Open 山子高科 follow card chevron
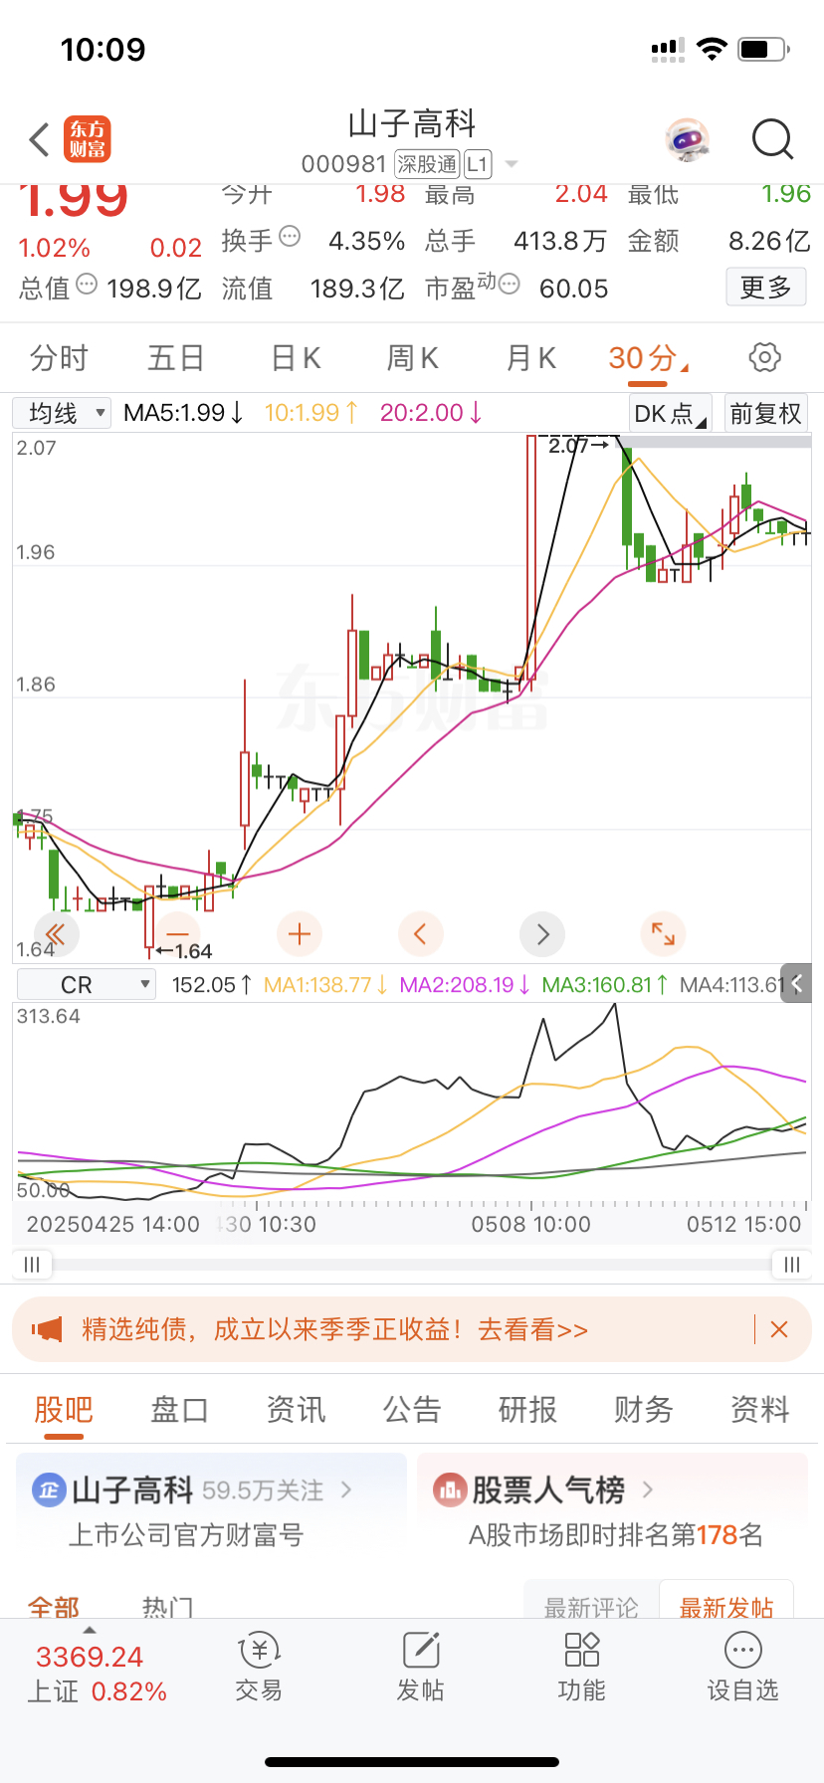Image resolution: width=824 pixels, height=1783 pixels. click(x=346, y=1489)
